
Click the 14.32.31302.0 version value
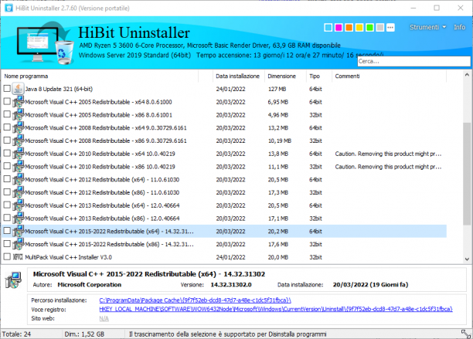click(x=231, y=285)
